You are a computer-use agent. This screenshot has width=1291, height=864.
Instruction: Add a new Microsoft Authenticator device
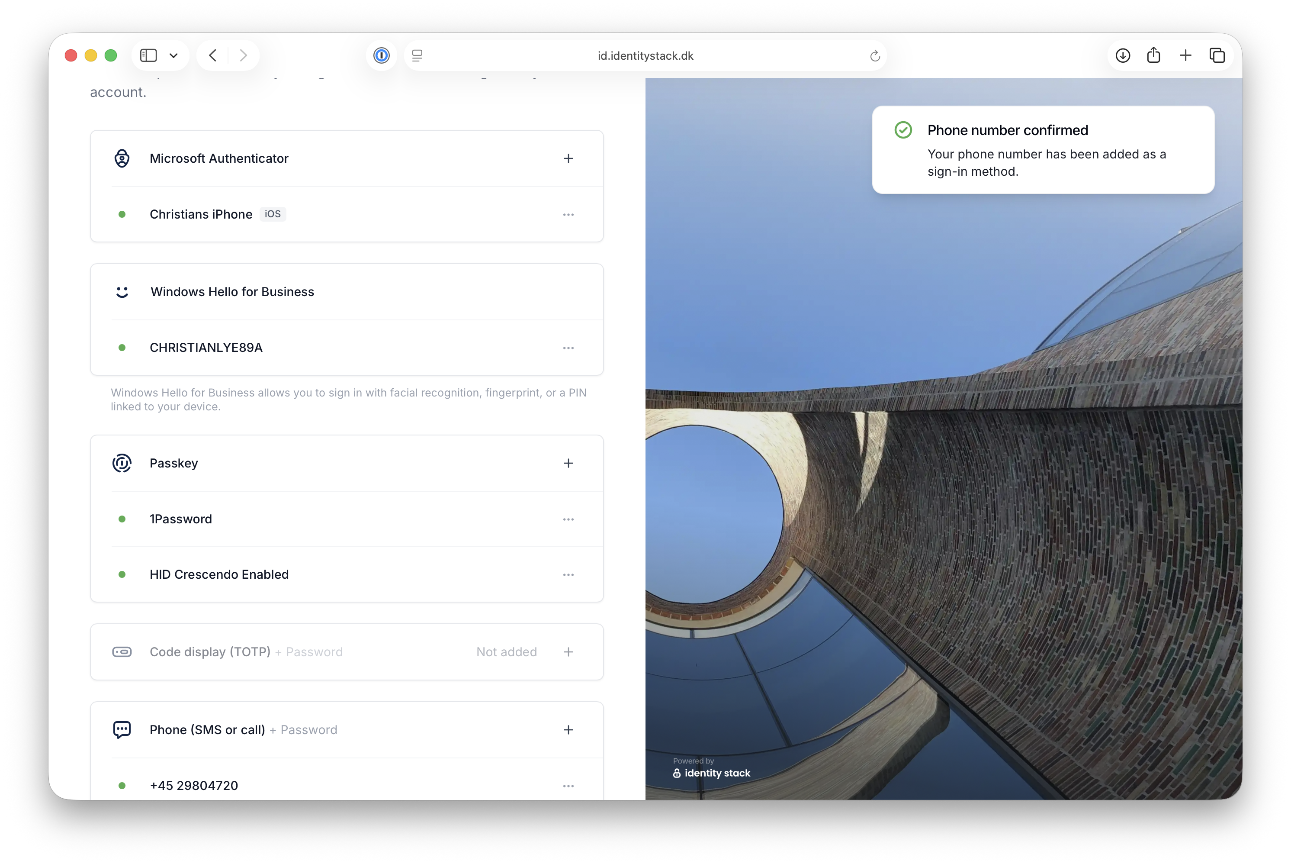(568, 159)
